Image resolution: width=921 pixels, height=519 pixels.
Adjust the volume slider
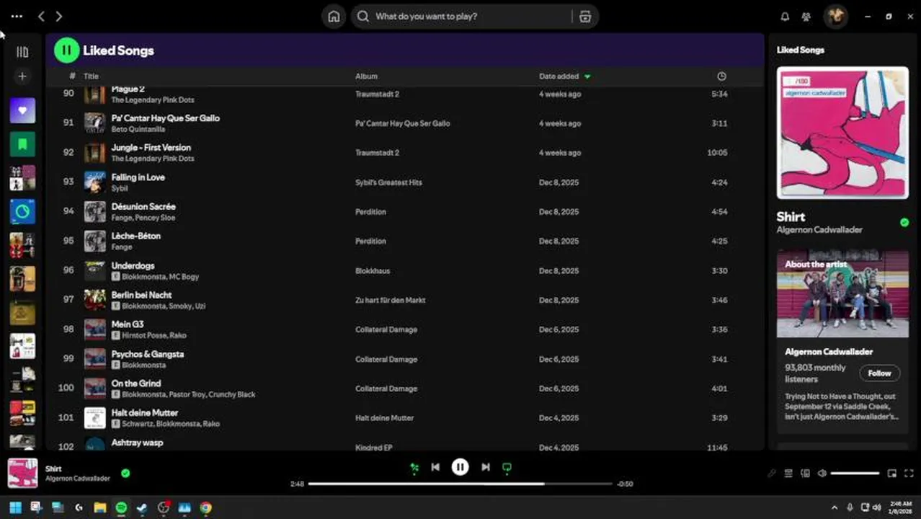point(855,474)
